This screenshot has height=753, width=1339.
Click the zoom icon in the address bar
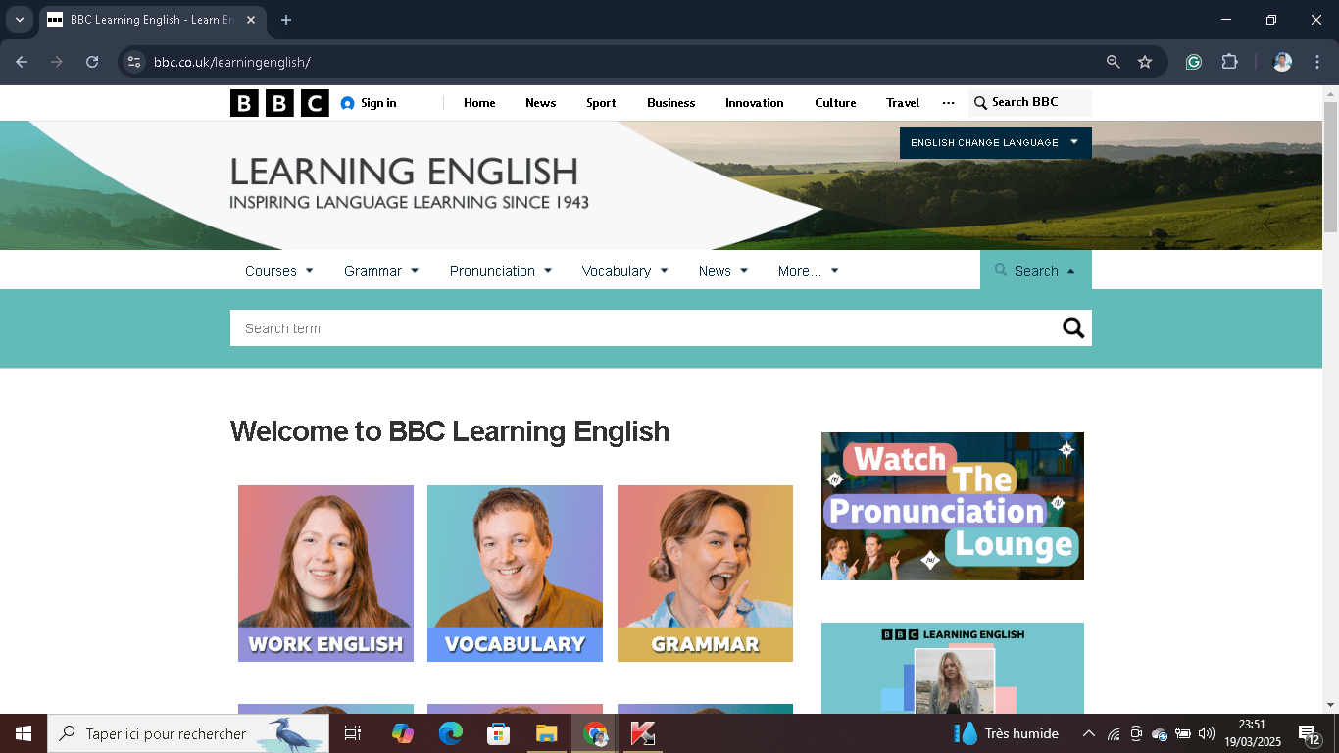point(1113,61)
